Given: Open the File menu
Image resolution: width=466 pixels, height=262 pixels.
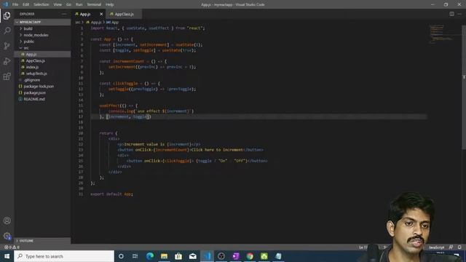Looking at the screenshot, I should pos(15,4).
